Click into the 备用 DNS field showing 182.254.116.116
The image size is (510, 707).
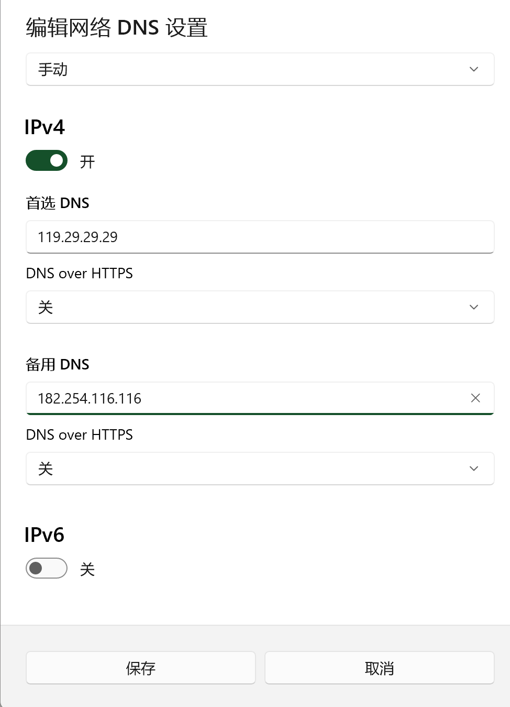(x=260, y=398)
